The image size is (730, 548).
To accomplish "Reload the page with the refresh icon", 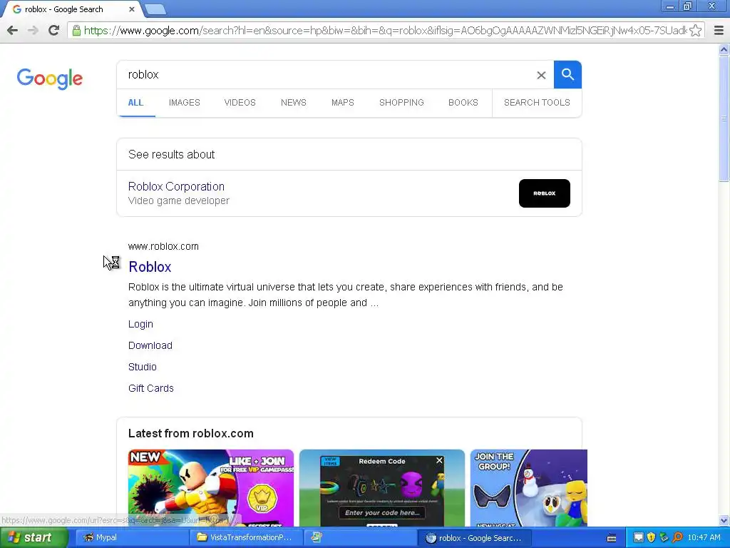I will click(53, 30).
